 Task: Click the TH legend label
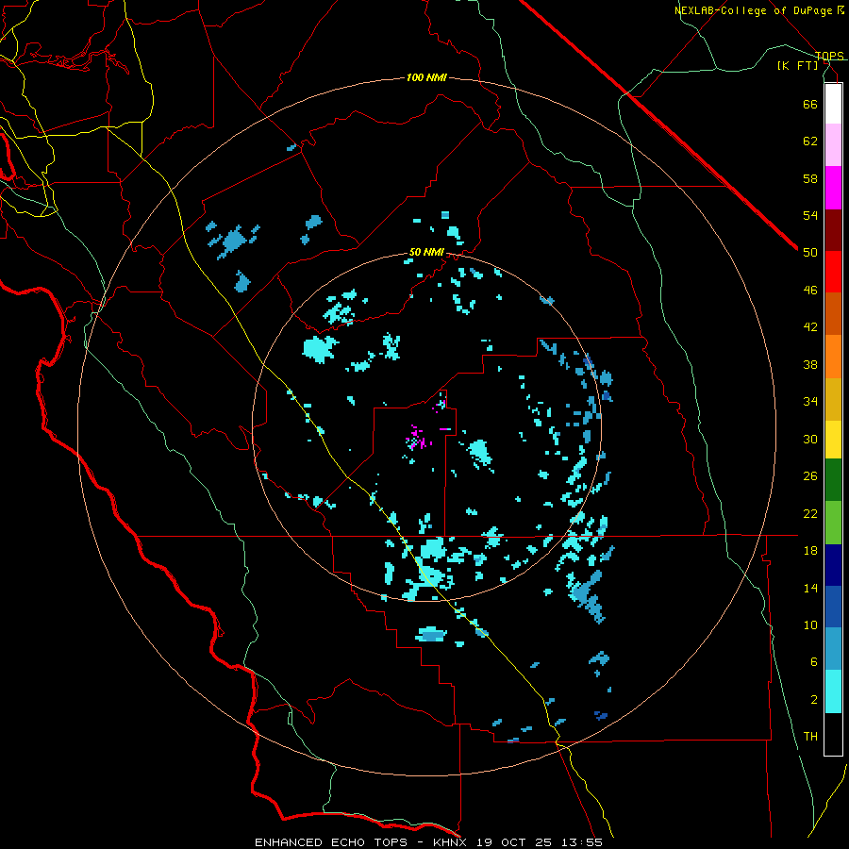[x=810, y=737]
